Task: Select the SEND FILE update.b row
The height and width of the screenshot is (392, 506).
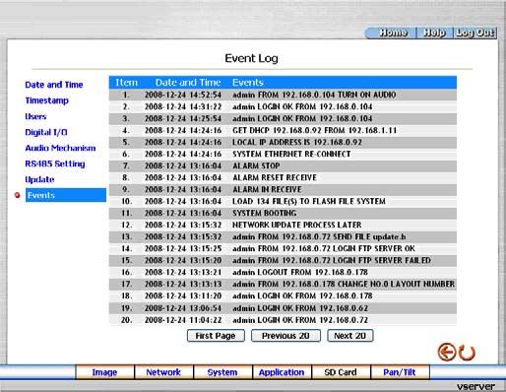Action: (x=283, y=236)
